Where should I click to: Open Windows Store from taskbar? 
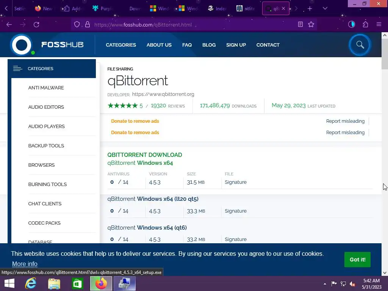77,283
